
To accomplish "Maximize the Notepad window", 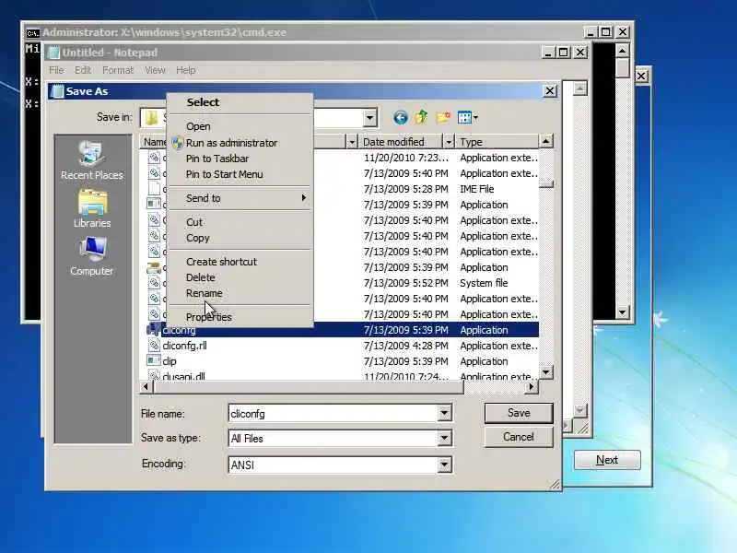I will (x=563, y=53).
